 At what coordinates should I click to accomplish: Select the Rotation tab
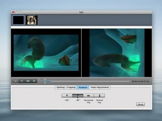coord(83,87)
